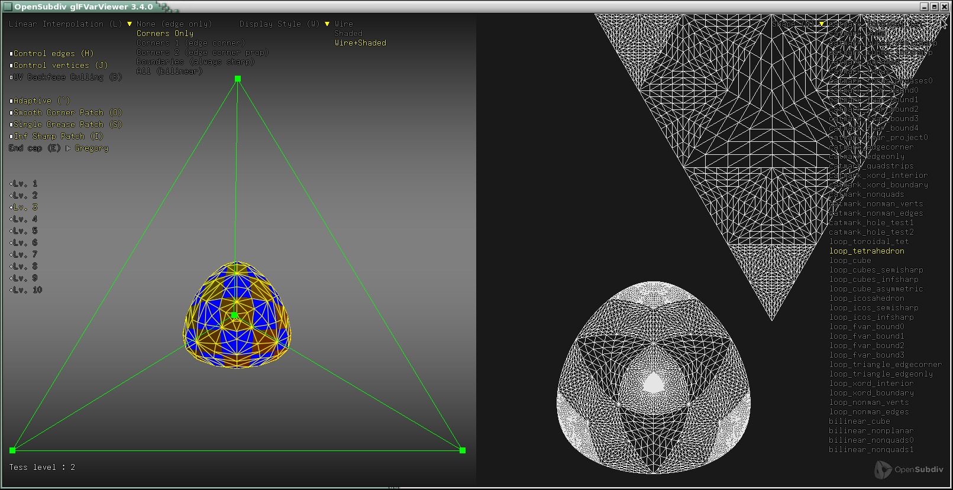Screen dimensions: 953x490
Task: Click the center green control vertex
Action: point(234,316)
